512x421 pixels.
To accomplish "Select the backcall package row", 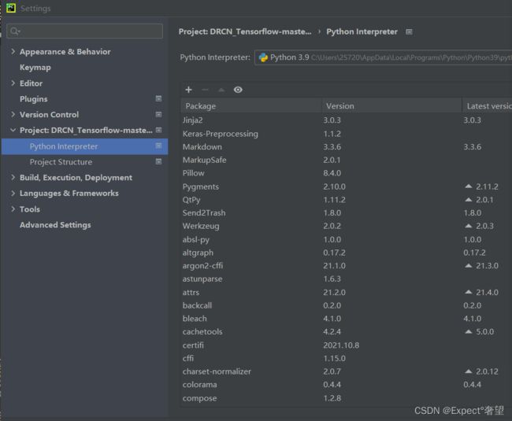I will click(346, 305).
